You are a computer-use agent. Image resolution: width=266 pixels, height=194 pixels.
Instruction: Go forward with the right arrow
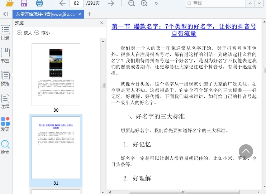[x=111, y=4]
